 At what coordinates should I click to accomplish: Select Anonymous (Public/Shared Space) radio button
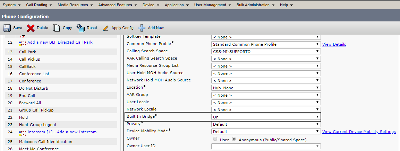234,139
